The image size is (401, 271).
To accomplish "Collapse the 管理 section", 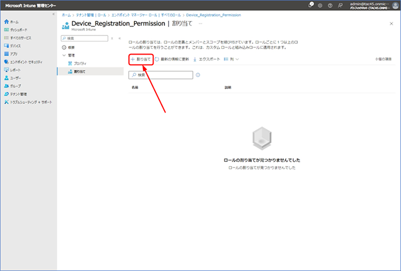I will point(64,55).
